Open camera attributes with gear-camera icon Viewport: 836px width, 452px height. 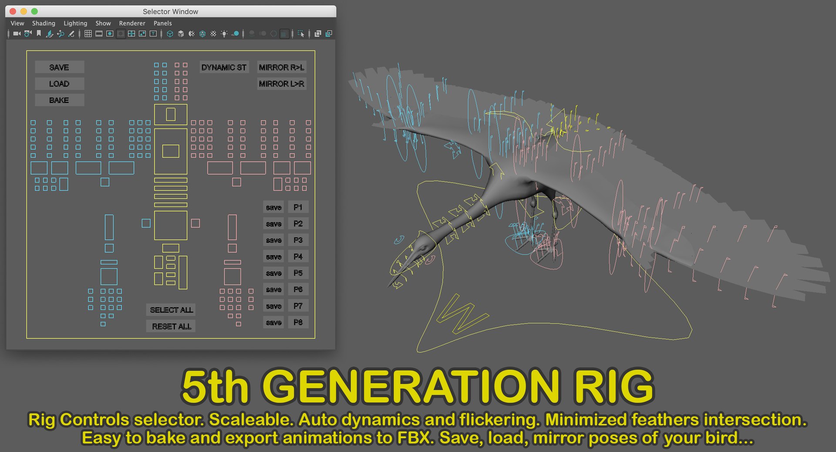click(28, 34)
